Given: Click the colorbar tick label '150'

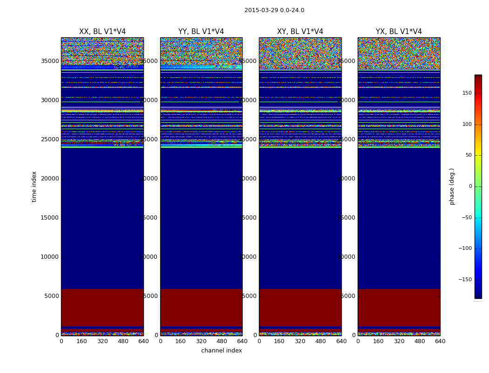Looking at the screenshot, I should tap(467, 93).
